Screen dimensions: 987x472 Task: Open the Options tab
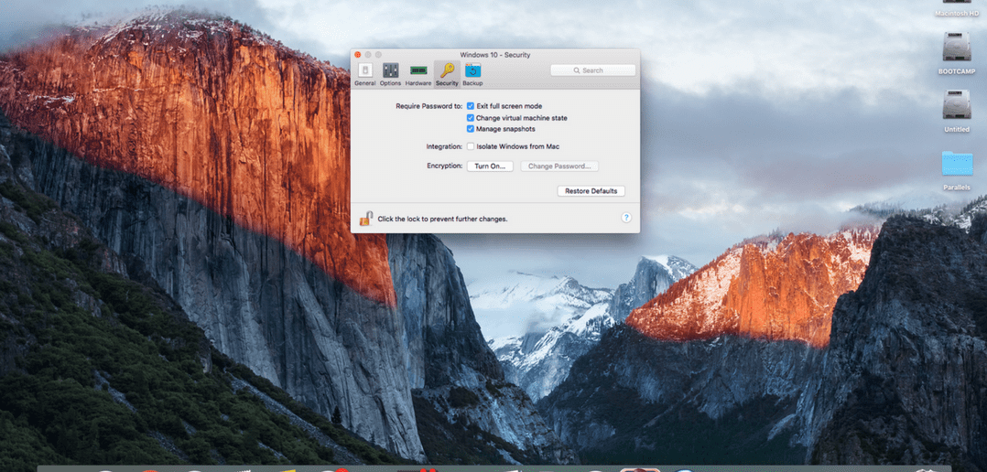point(390,74)
